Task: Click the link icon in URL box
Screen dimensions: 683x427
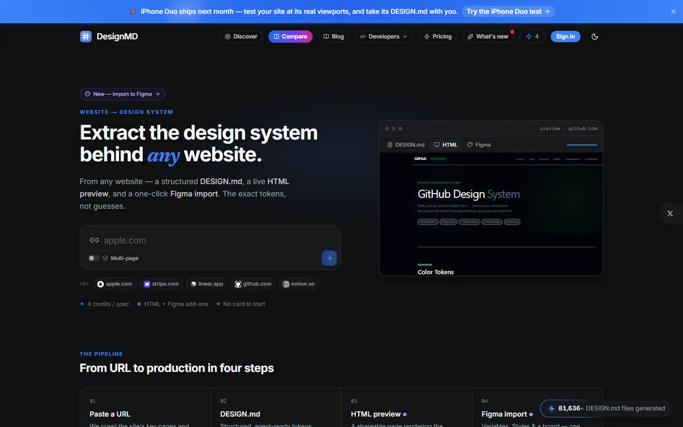Action: (94, 240)
